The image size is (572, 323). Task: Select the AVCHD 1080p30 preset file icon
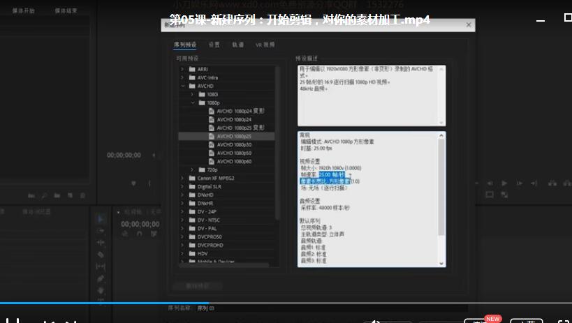(212, 144)
